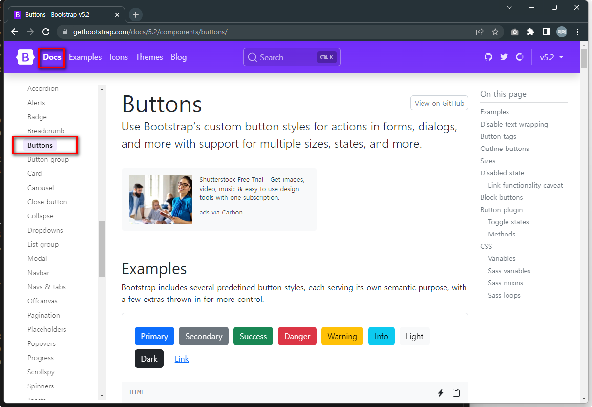Jump to Block buttons section
This screenshot has width=592, height=407.
502,197
